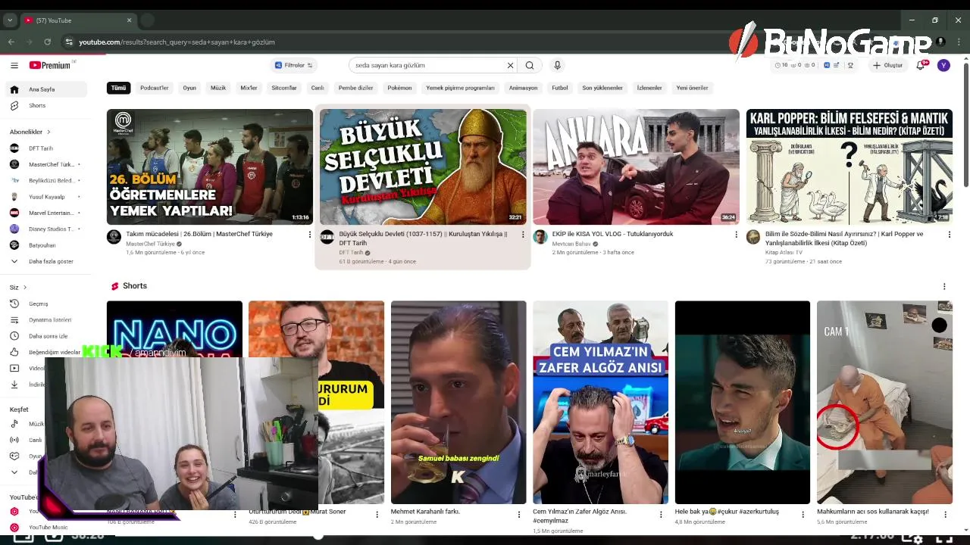Screen dimensions: 970x545
Task: Expand Daha fazla göster under subscriptions
Action: pyautogui.click(x=45, y=261)
